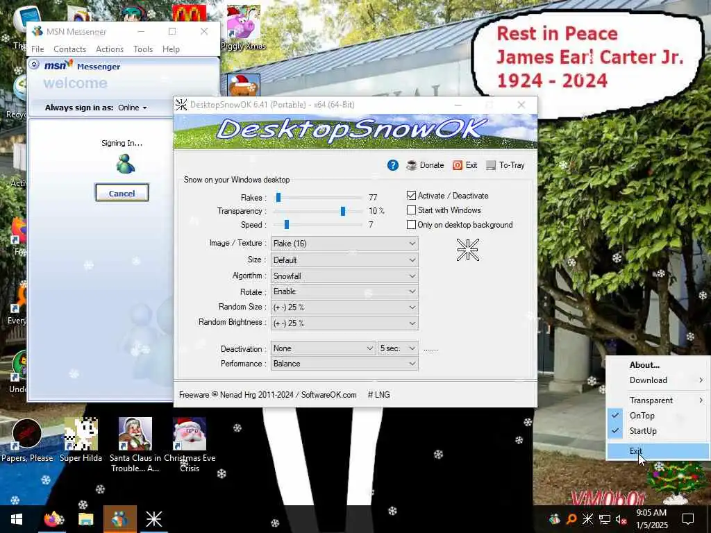Screen dimensions: 711x533
Task: Open the notification center icon
Action: click(x=688, y=519)
